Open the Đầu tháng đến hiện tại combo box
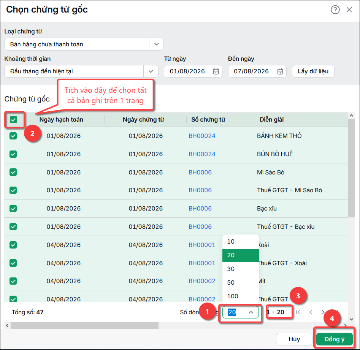The width and height of the screenshot is (360, 350). (81, 71)
